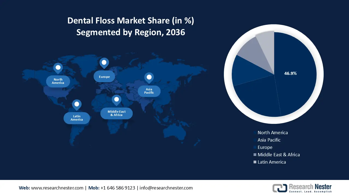Click the Asia Pacific legend text
Viewport: 349px width, 196px height.
[x=269, y=140]
